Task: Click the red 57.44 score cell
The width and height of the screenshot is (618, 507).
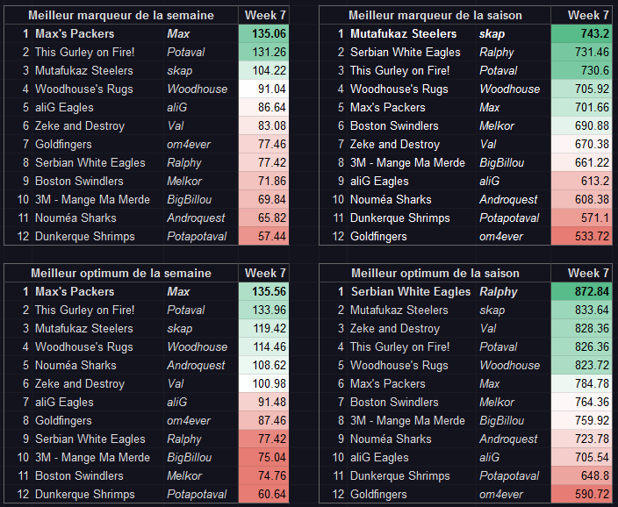Action: pyautogui.click(x=263, y=236)
